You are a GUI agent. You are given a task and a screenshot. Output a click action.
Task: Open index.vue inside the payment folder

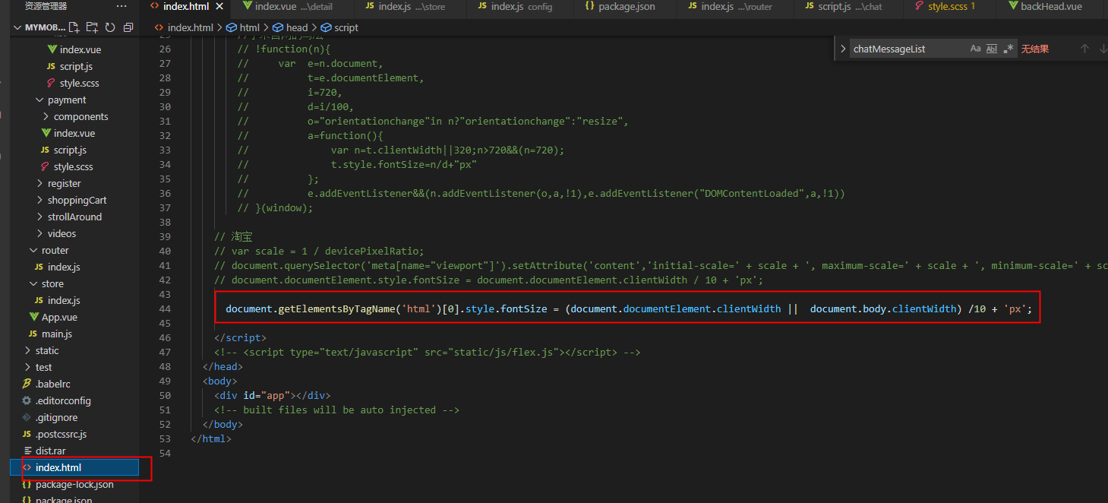point(74,134)
